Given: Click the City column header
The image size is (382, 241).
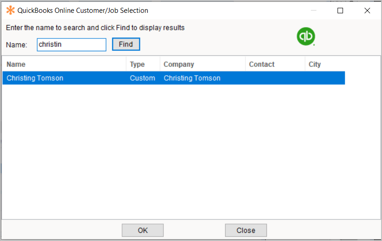Looking at the screenshot, I should [x=324, y=64].
